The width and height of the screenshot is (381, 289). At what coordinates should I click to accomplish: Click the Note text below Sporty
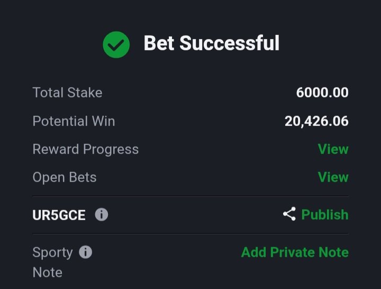pyautogui.click(x=48, y=272)
